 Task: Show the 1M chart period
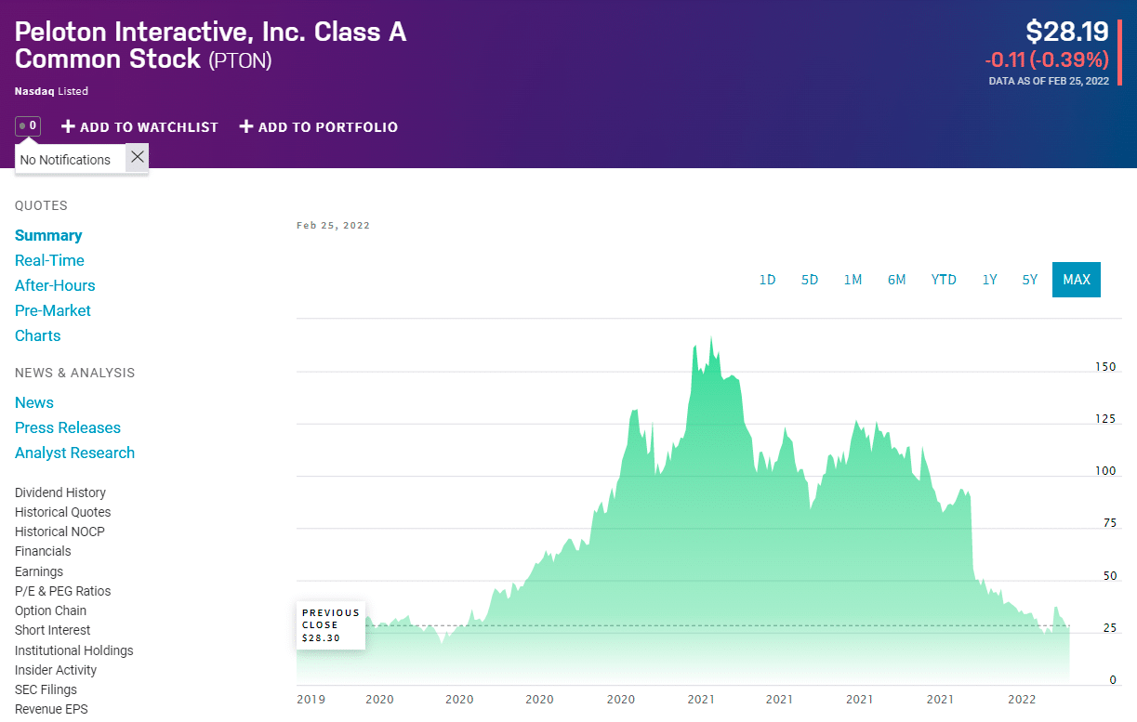click(853, 280)
